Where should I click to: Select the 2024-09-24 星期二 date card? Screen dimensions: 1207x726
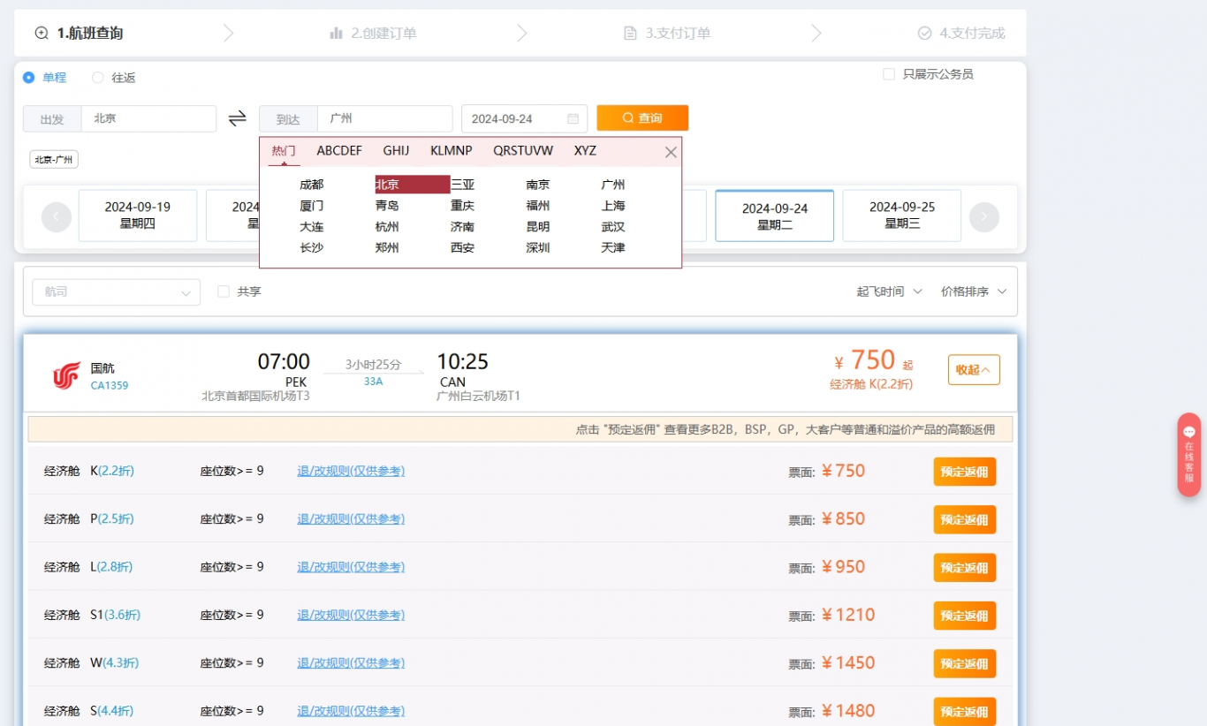pos(775,216)
